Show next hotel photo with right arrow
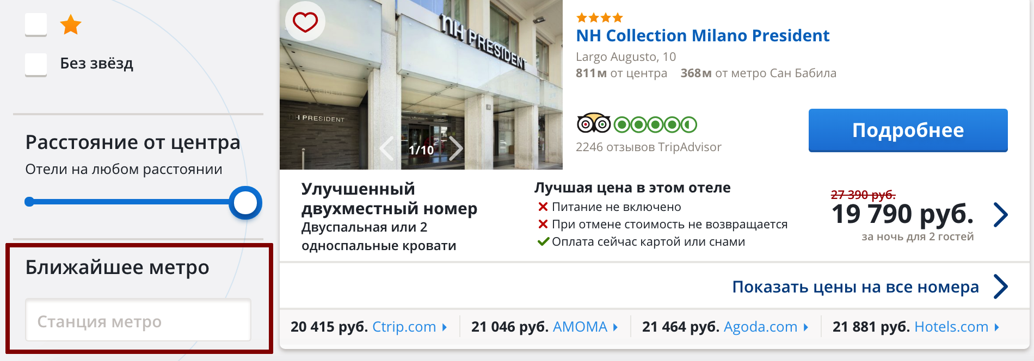Viewport: 1034px width, 361px height. [x=456, y=148]
